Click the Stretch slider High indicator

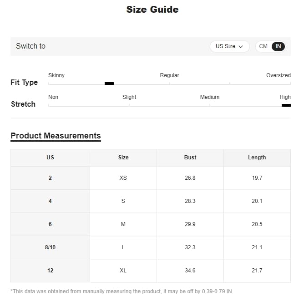coord(286,105)
